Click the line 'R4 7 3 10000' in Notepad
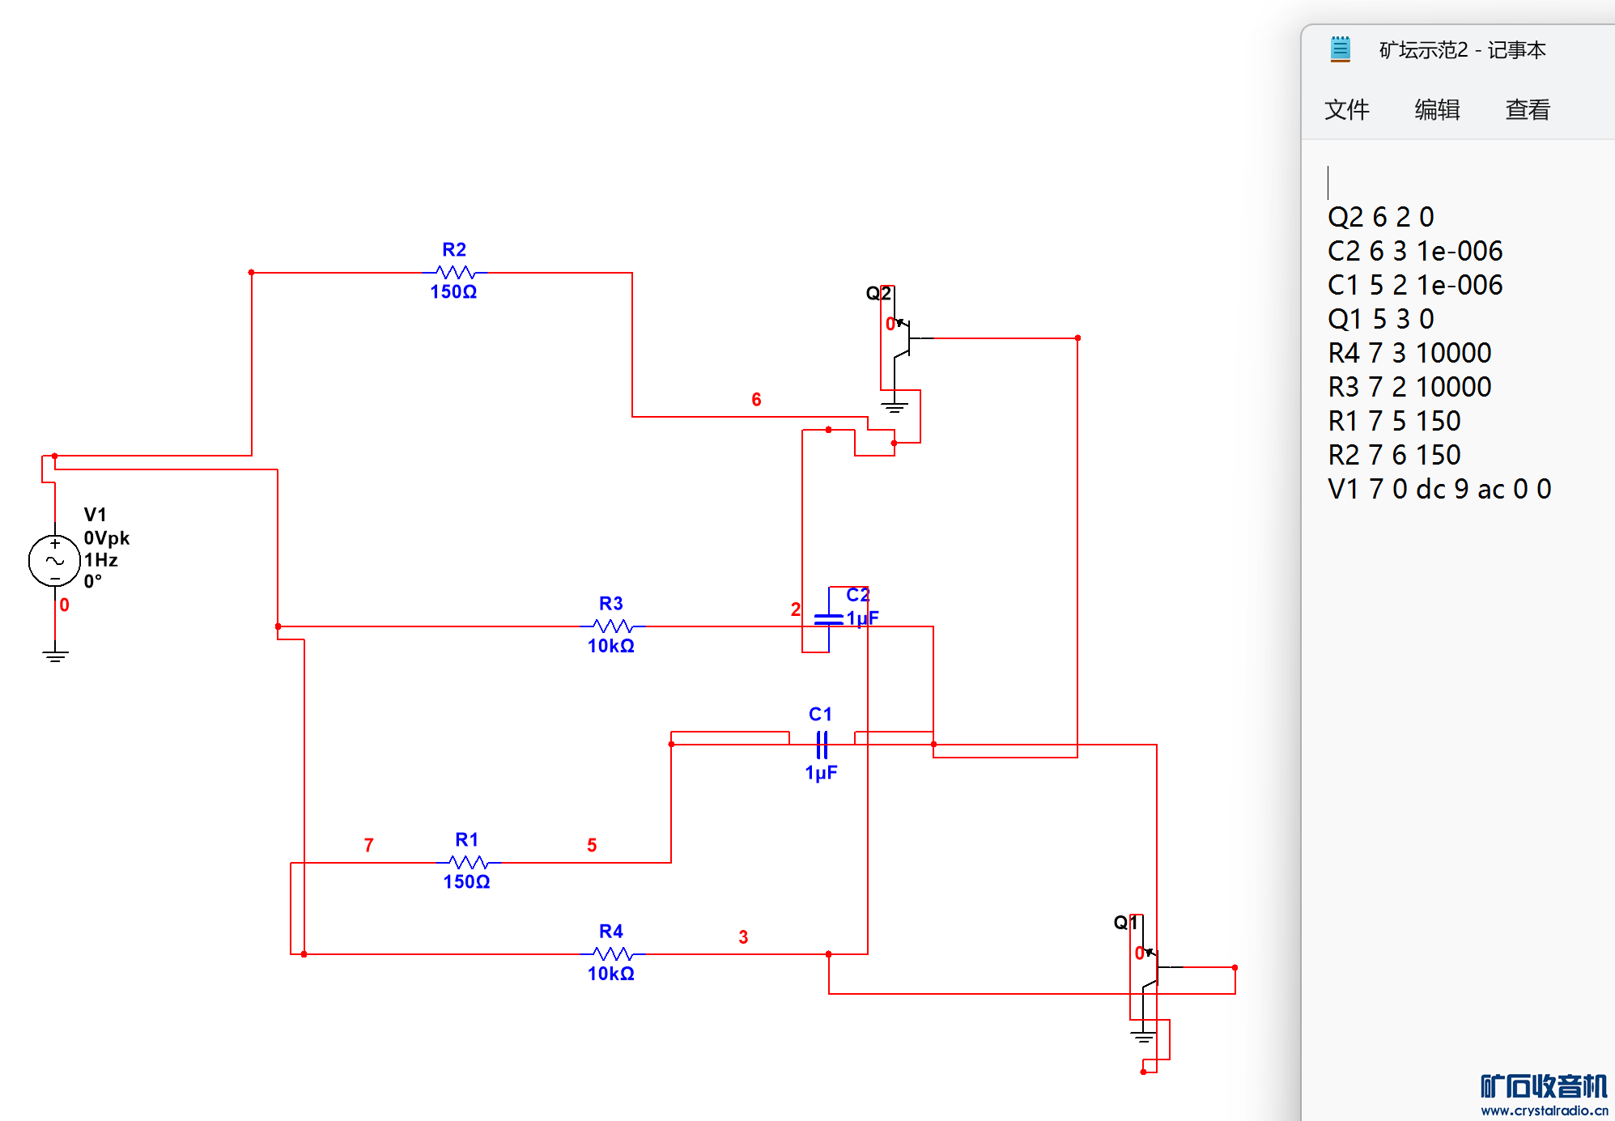Screen dimensions: 1615x1121 point(1409,353)
